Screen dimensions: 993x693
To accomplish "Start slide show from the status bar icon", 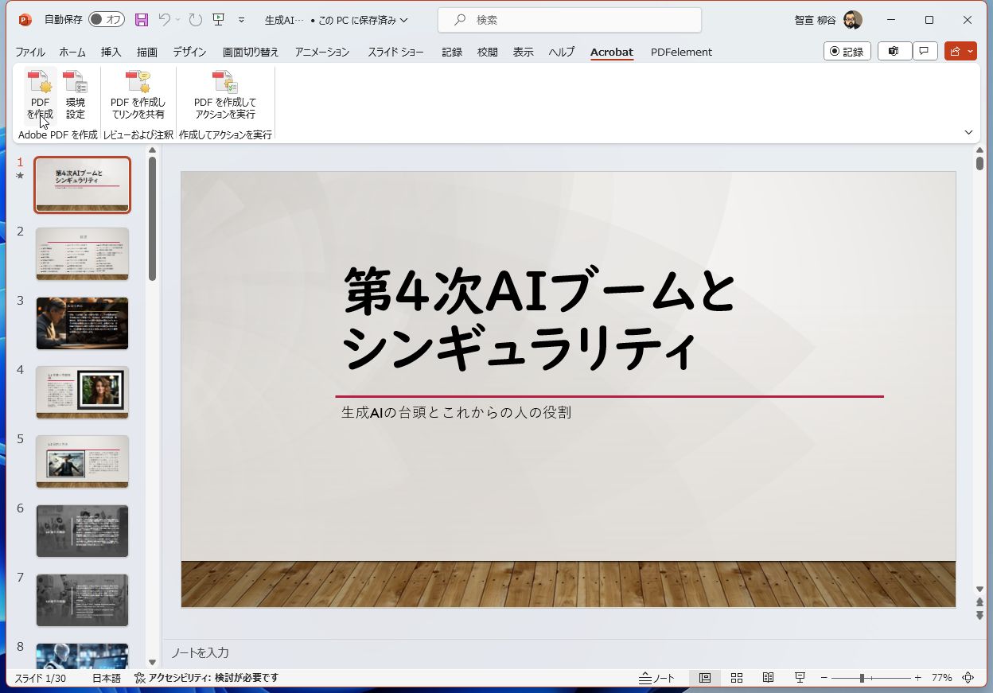I will click(x=799, y=677).
